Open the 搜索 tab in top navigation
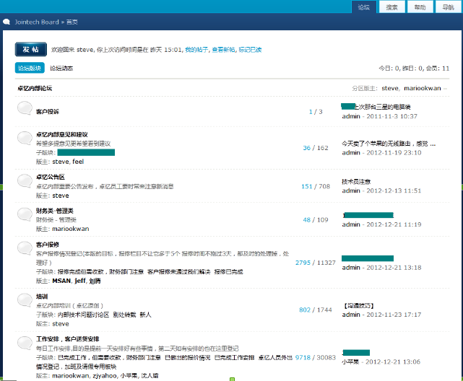Image resolution: width=463 pixels, height=381 pixels. pyautogui.click(x=391, y=7)
